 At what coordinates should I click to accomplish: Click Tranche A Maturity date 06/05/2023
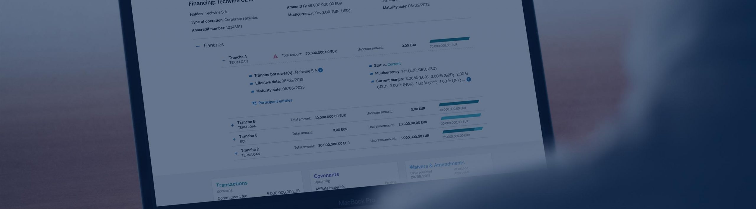tap(294, 88)
